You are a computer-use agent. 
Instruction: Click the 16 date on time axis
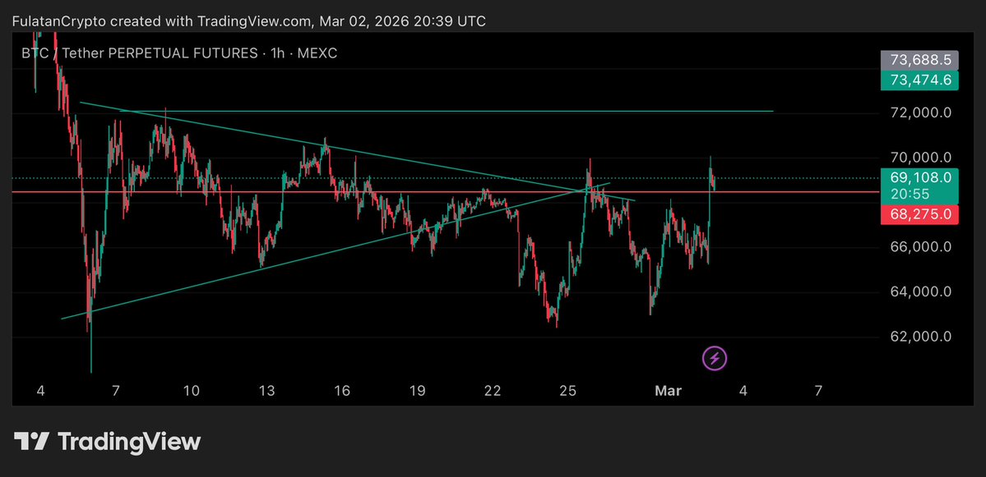pos(341,391)
